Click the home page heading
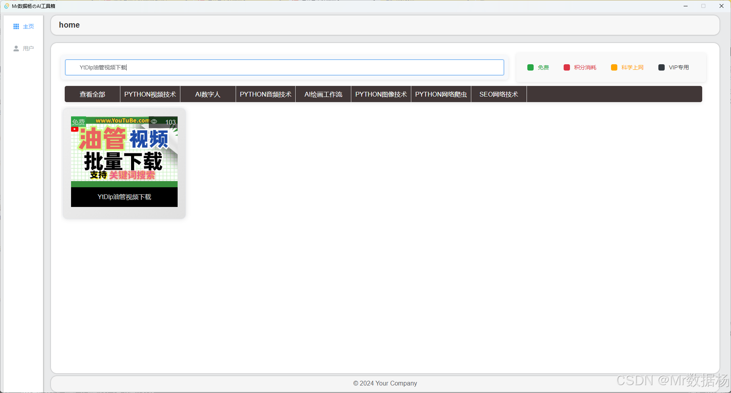Screen dimensions: 731x393 69,25
